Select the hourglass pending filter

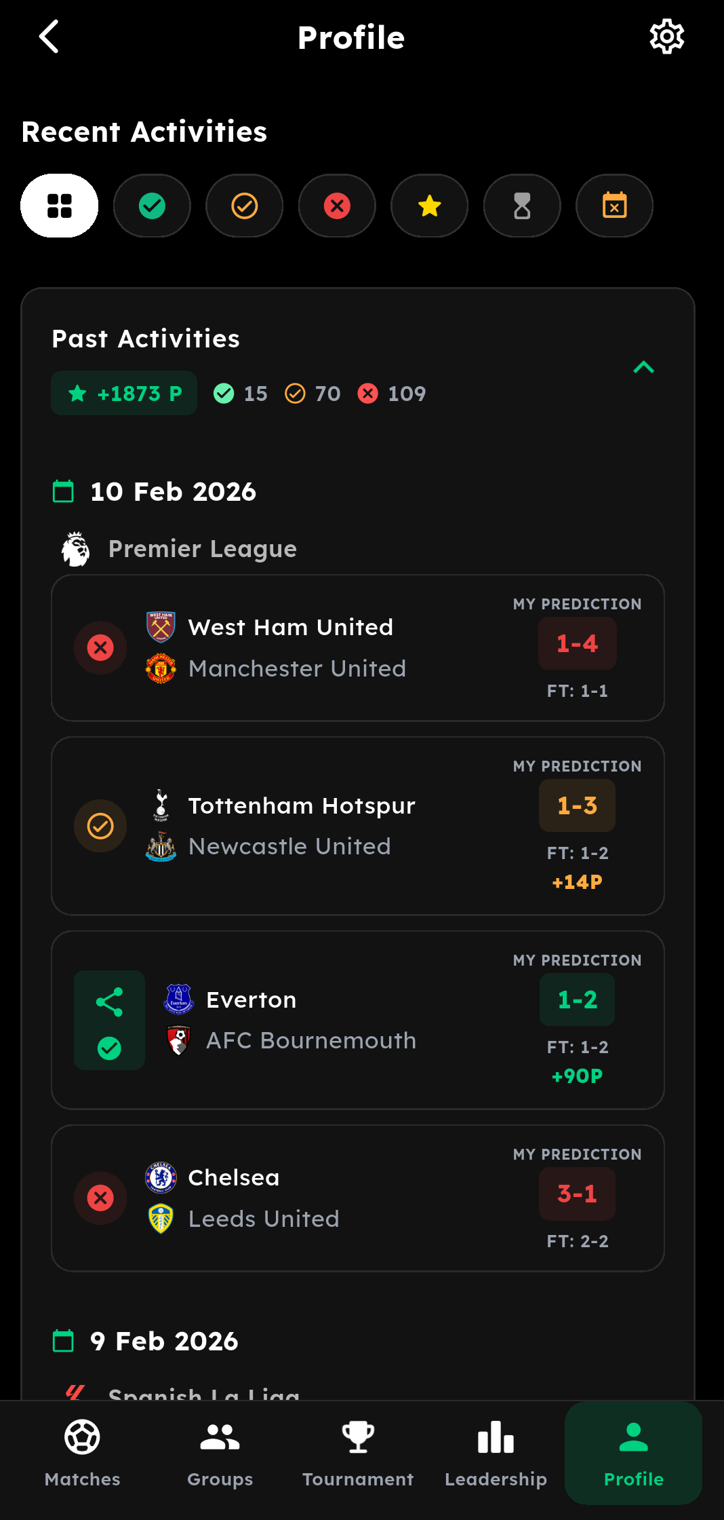click(522, 206)
